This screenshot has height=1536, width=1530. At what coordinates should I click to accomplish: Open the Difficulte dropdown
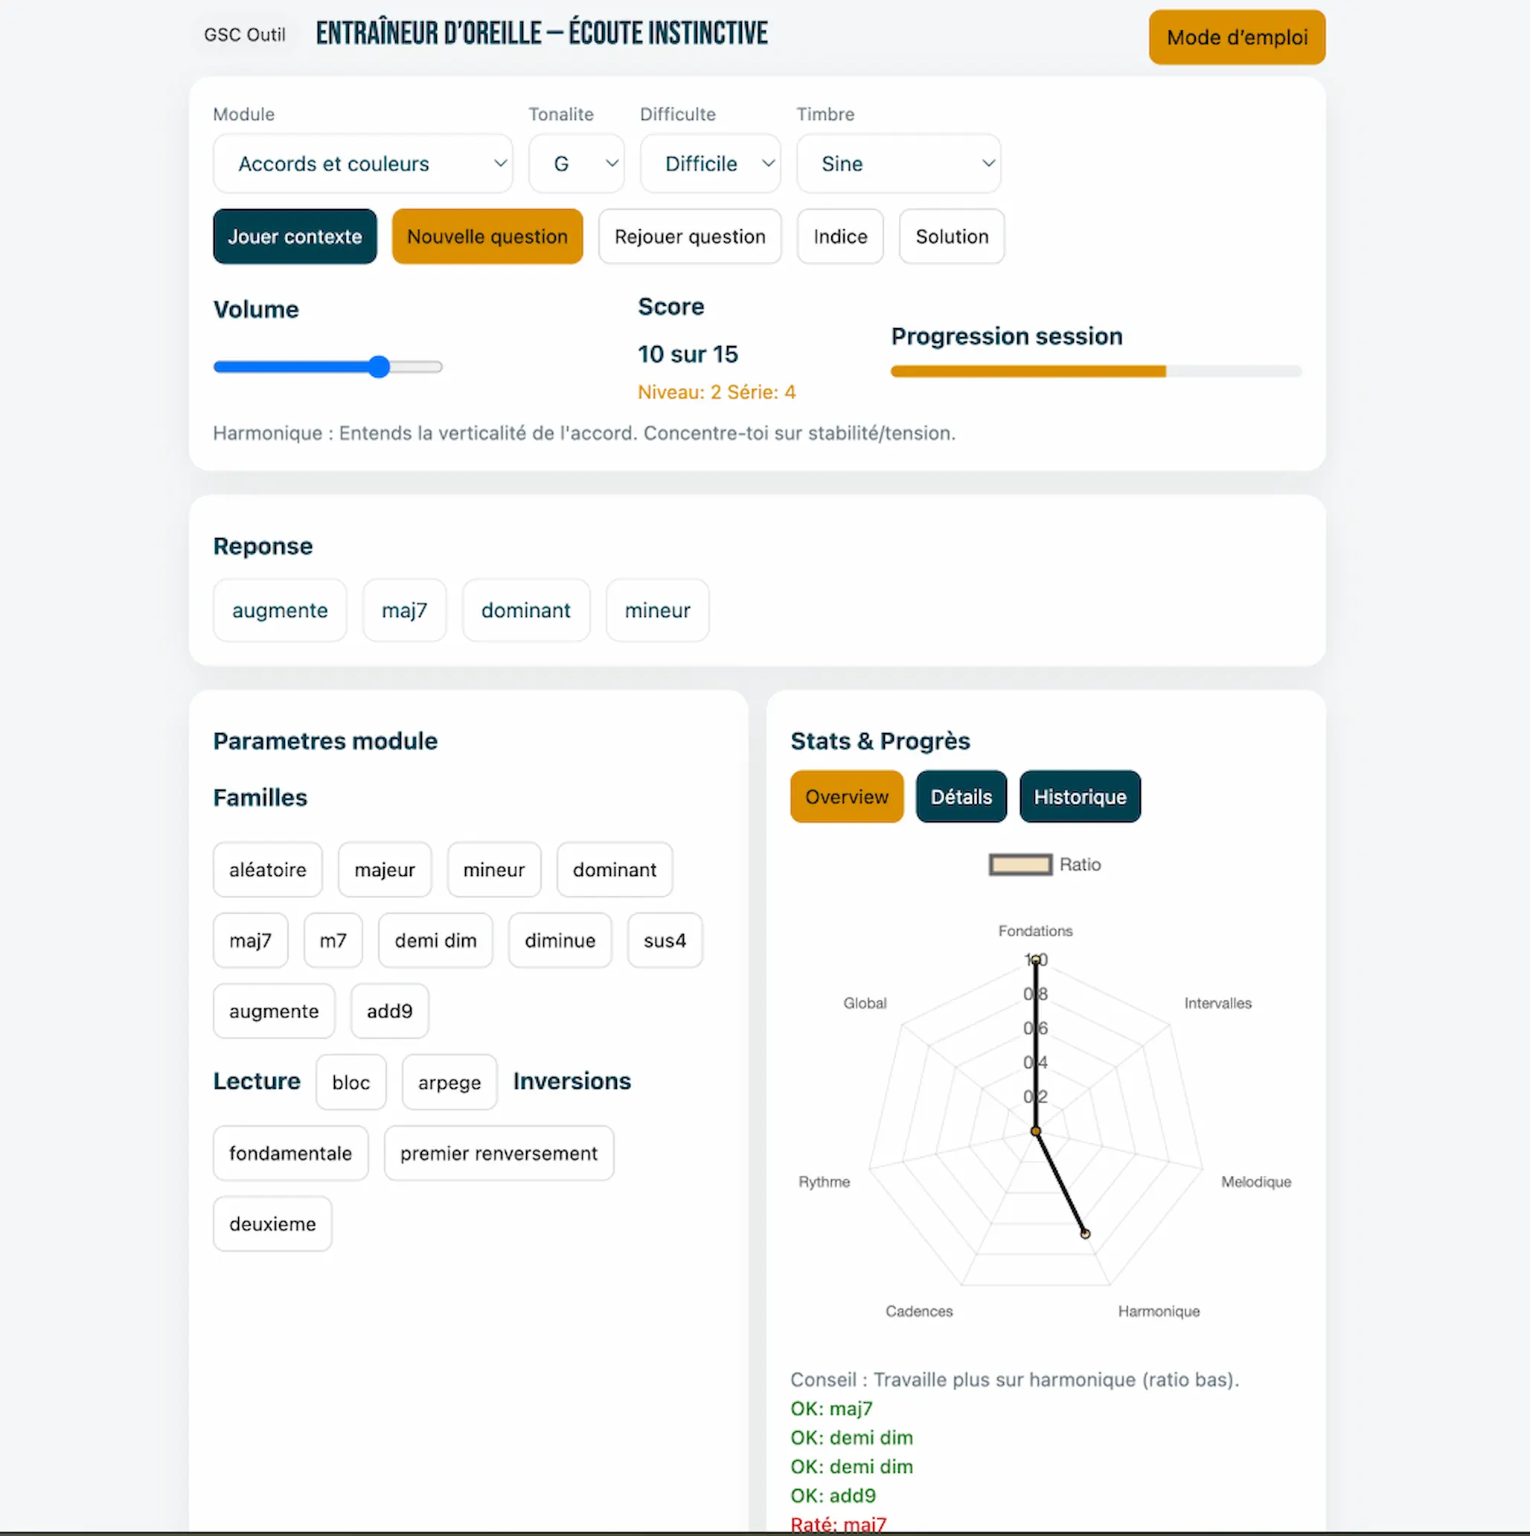710,164
